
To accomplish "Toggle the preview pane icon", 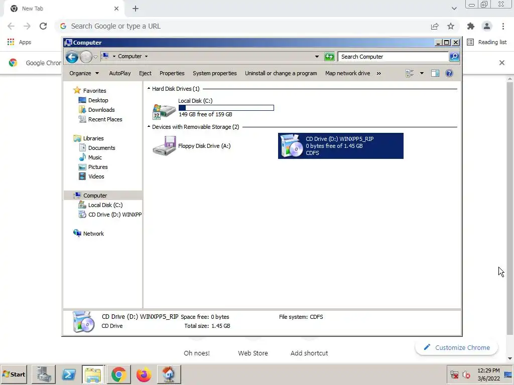I will tap(435, 73).
